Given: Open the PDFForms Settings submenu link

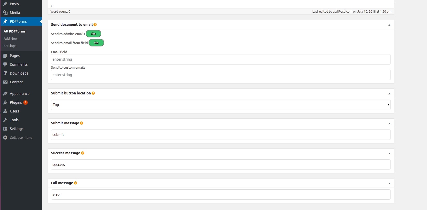Looking at the screenshot, I should 10,46.
